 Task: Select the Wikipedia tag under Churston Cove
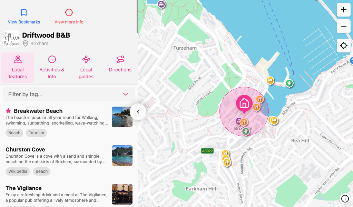[18, 171]
